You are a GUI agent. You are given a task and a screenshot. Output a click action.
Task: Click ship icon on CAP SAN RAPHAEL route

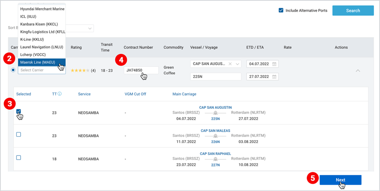(x=216, y=159)
